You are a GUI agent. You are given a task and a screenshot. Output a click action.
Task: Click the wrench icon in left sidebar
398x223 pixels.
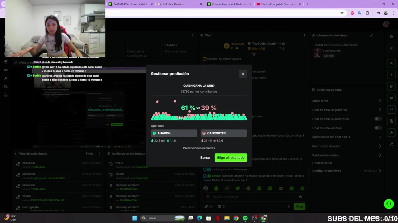6,78
